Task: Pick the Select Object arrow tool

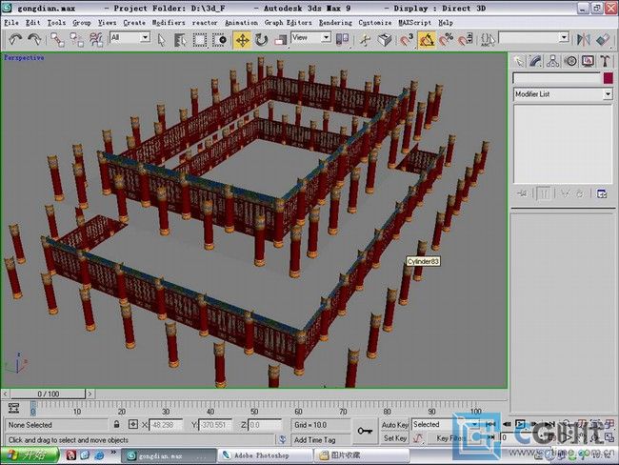Action: (x=161, y=39)
